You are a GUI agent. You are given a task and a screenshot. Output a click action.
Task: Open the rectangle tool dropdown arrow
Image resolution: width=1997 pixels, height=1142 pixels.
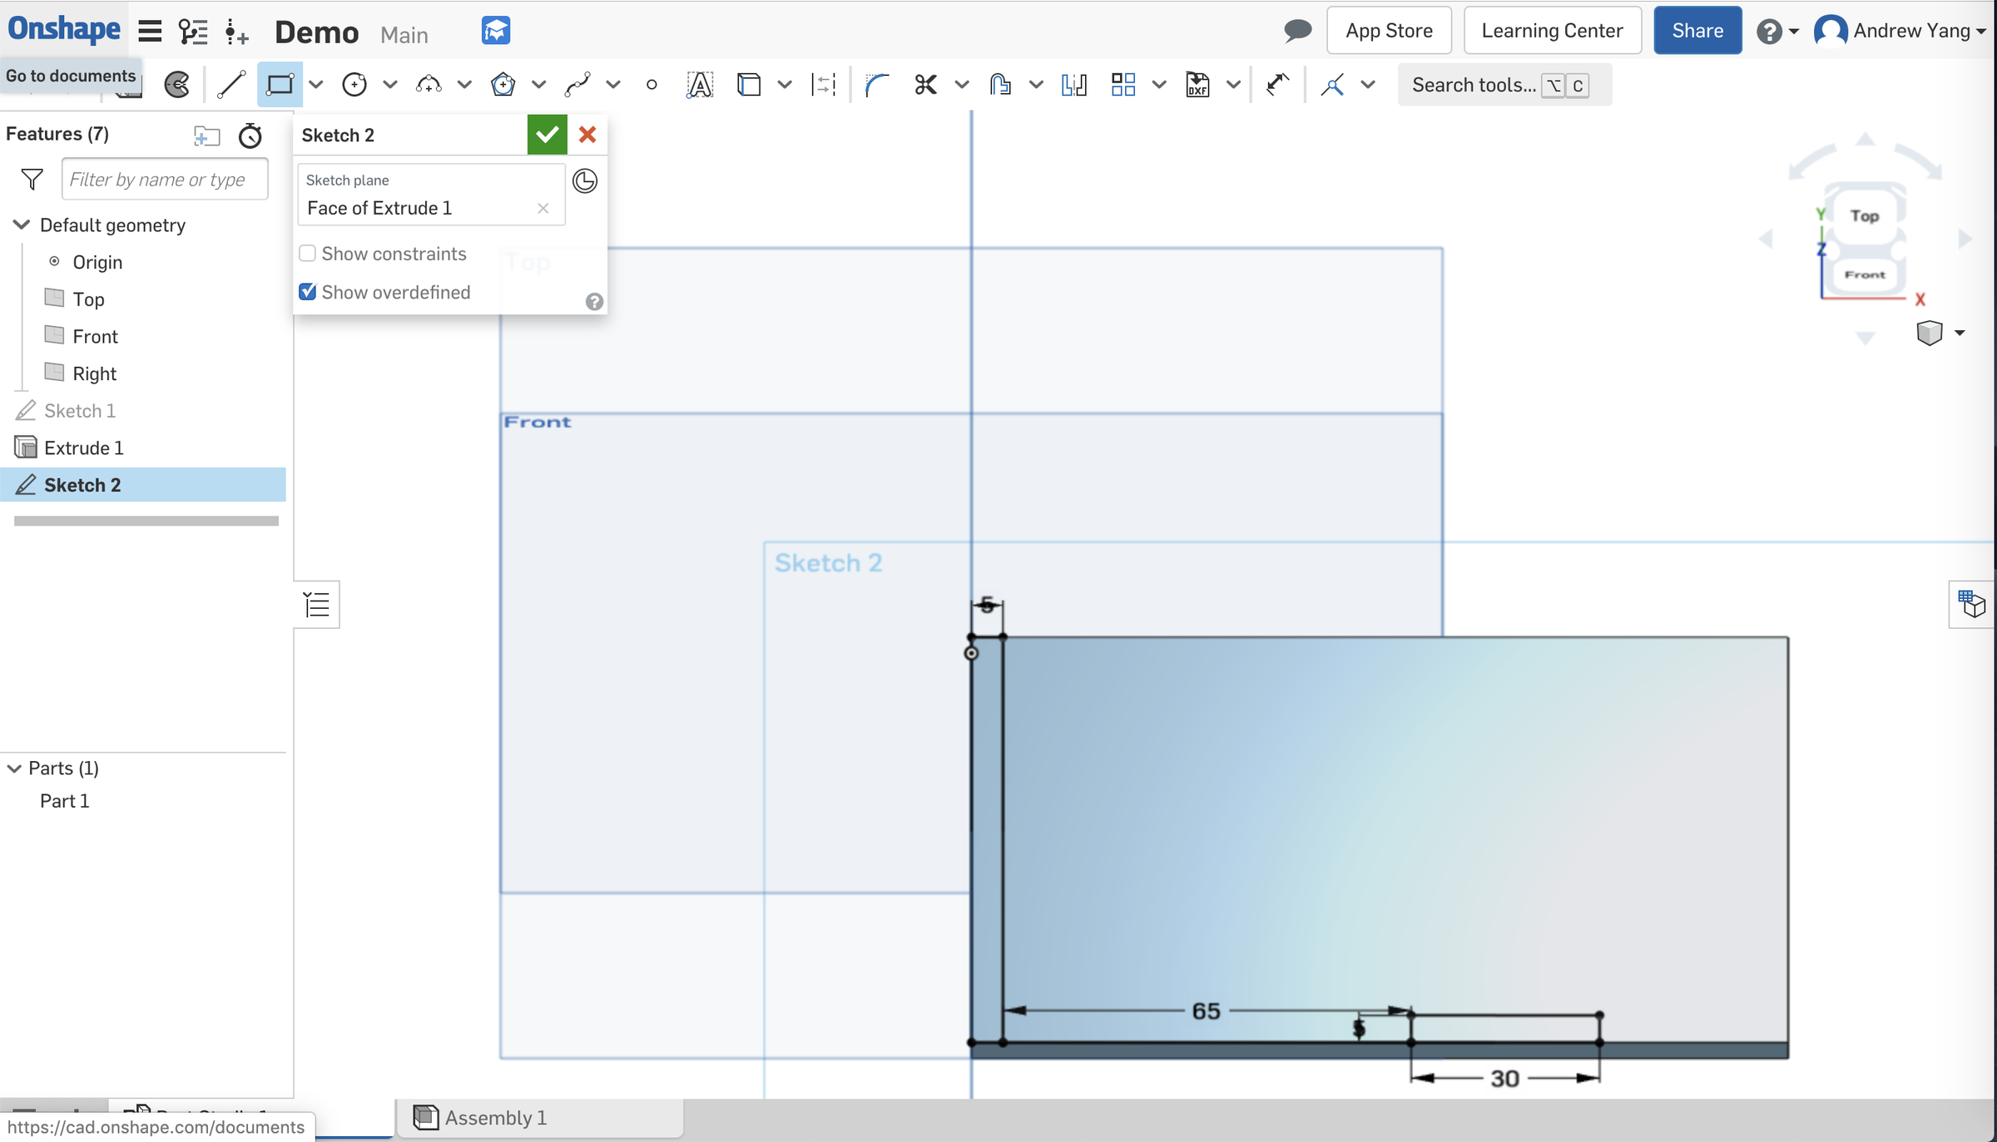316,84
